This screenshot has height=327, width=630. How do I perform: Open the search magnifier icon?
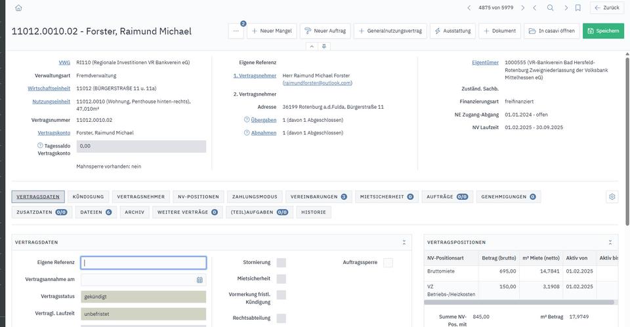coord(550,8)
